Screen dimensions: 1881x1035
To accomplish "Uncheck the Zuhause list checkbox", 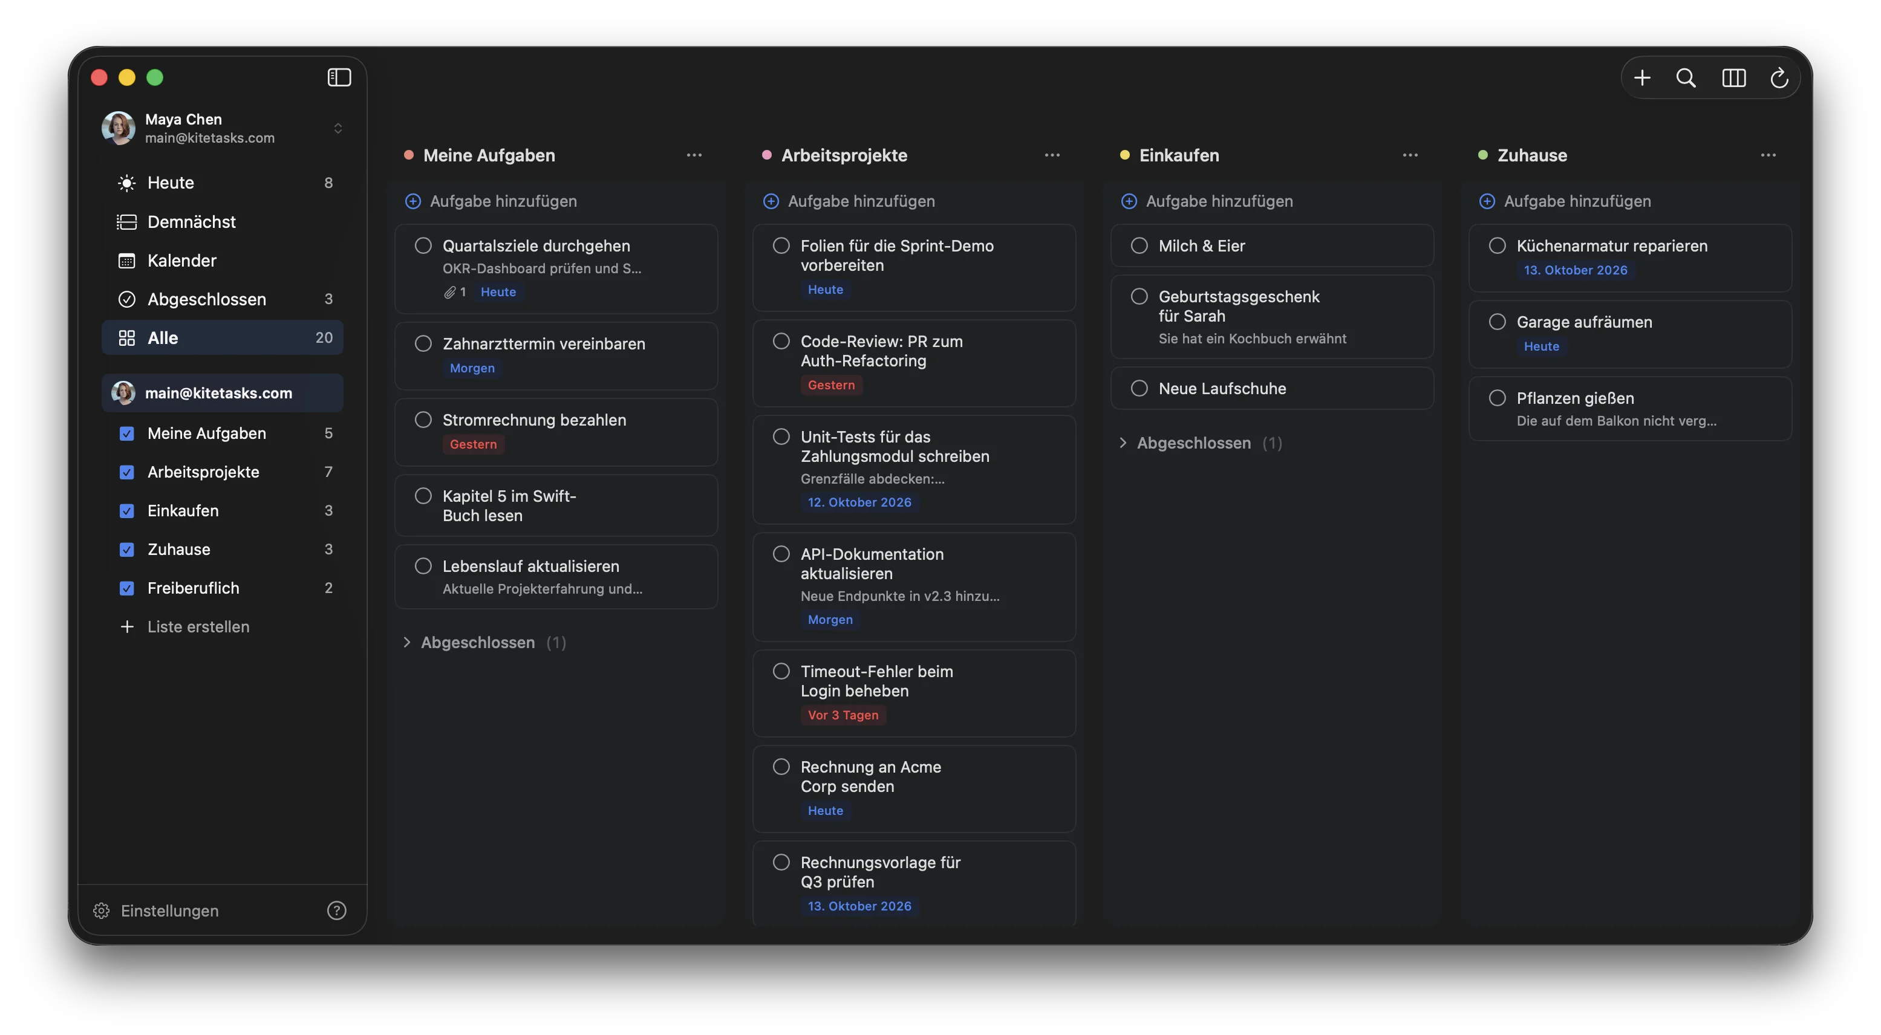I will (127, 550).
